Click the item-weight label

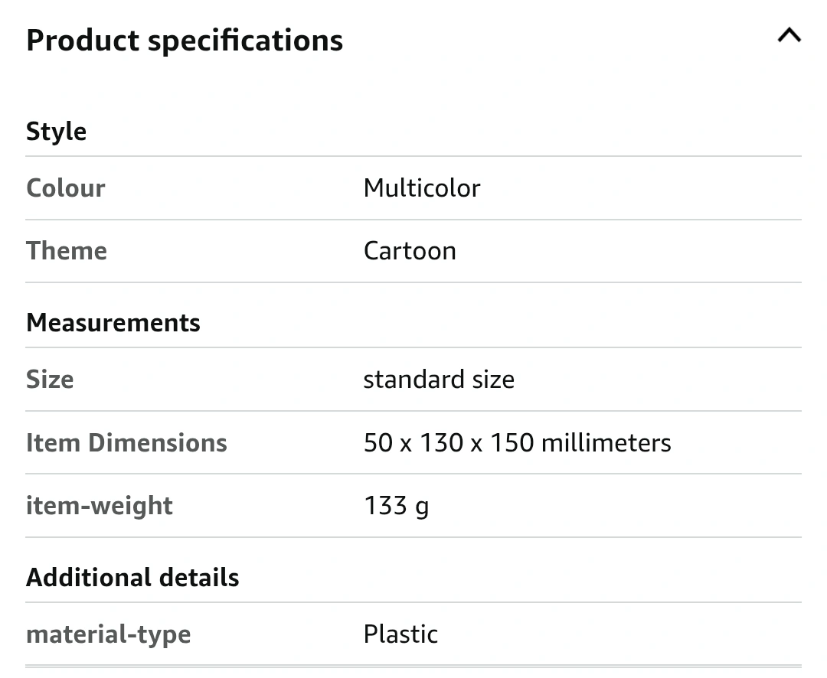pos(99,506)
